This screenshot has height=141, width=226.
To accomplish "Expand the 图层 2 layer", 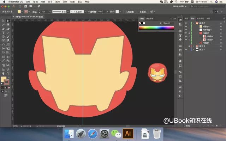I will pos(194,46).
